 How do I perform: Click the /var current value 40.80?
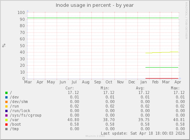(x=73, y=120)
